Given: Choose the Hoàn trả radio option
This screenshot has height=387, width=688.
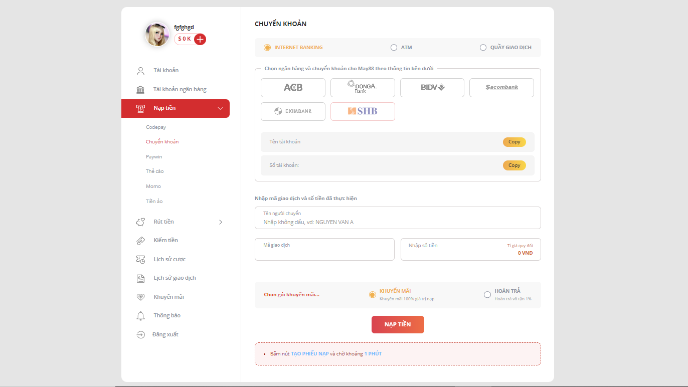Looking at the screenshot, I should 487,295.
